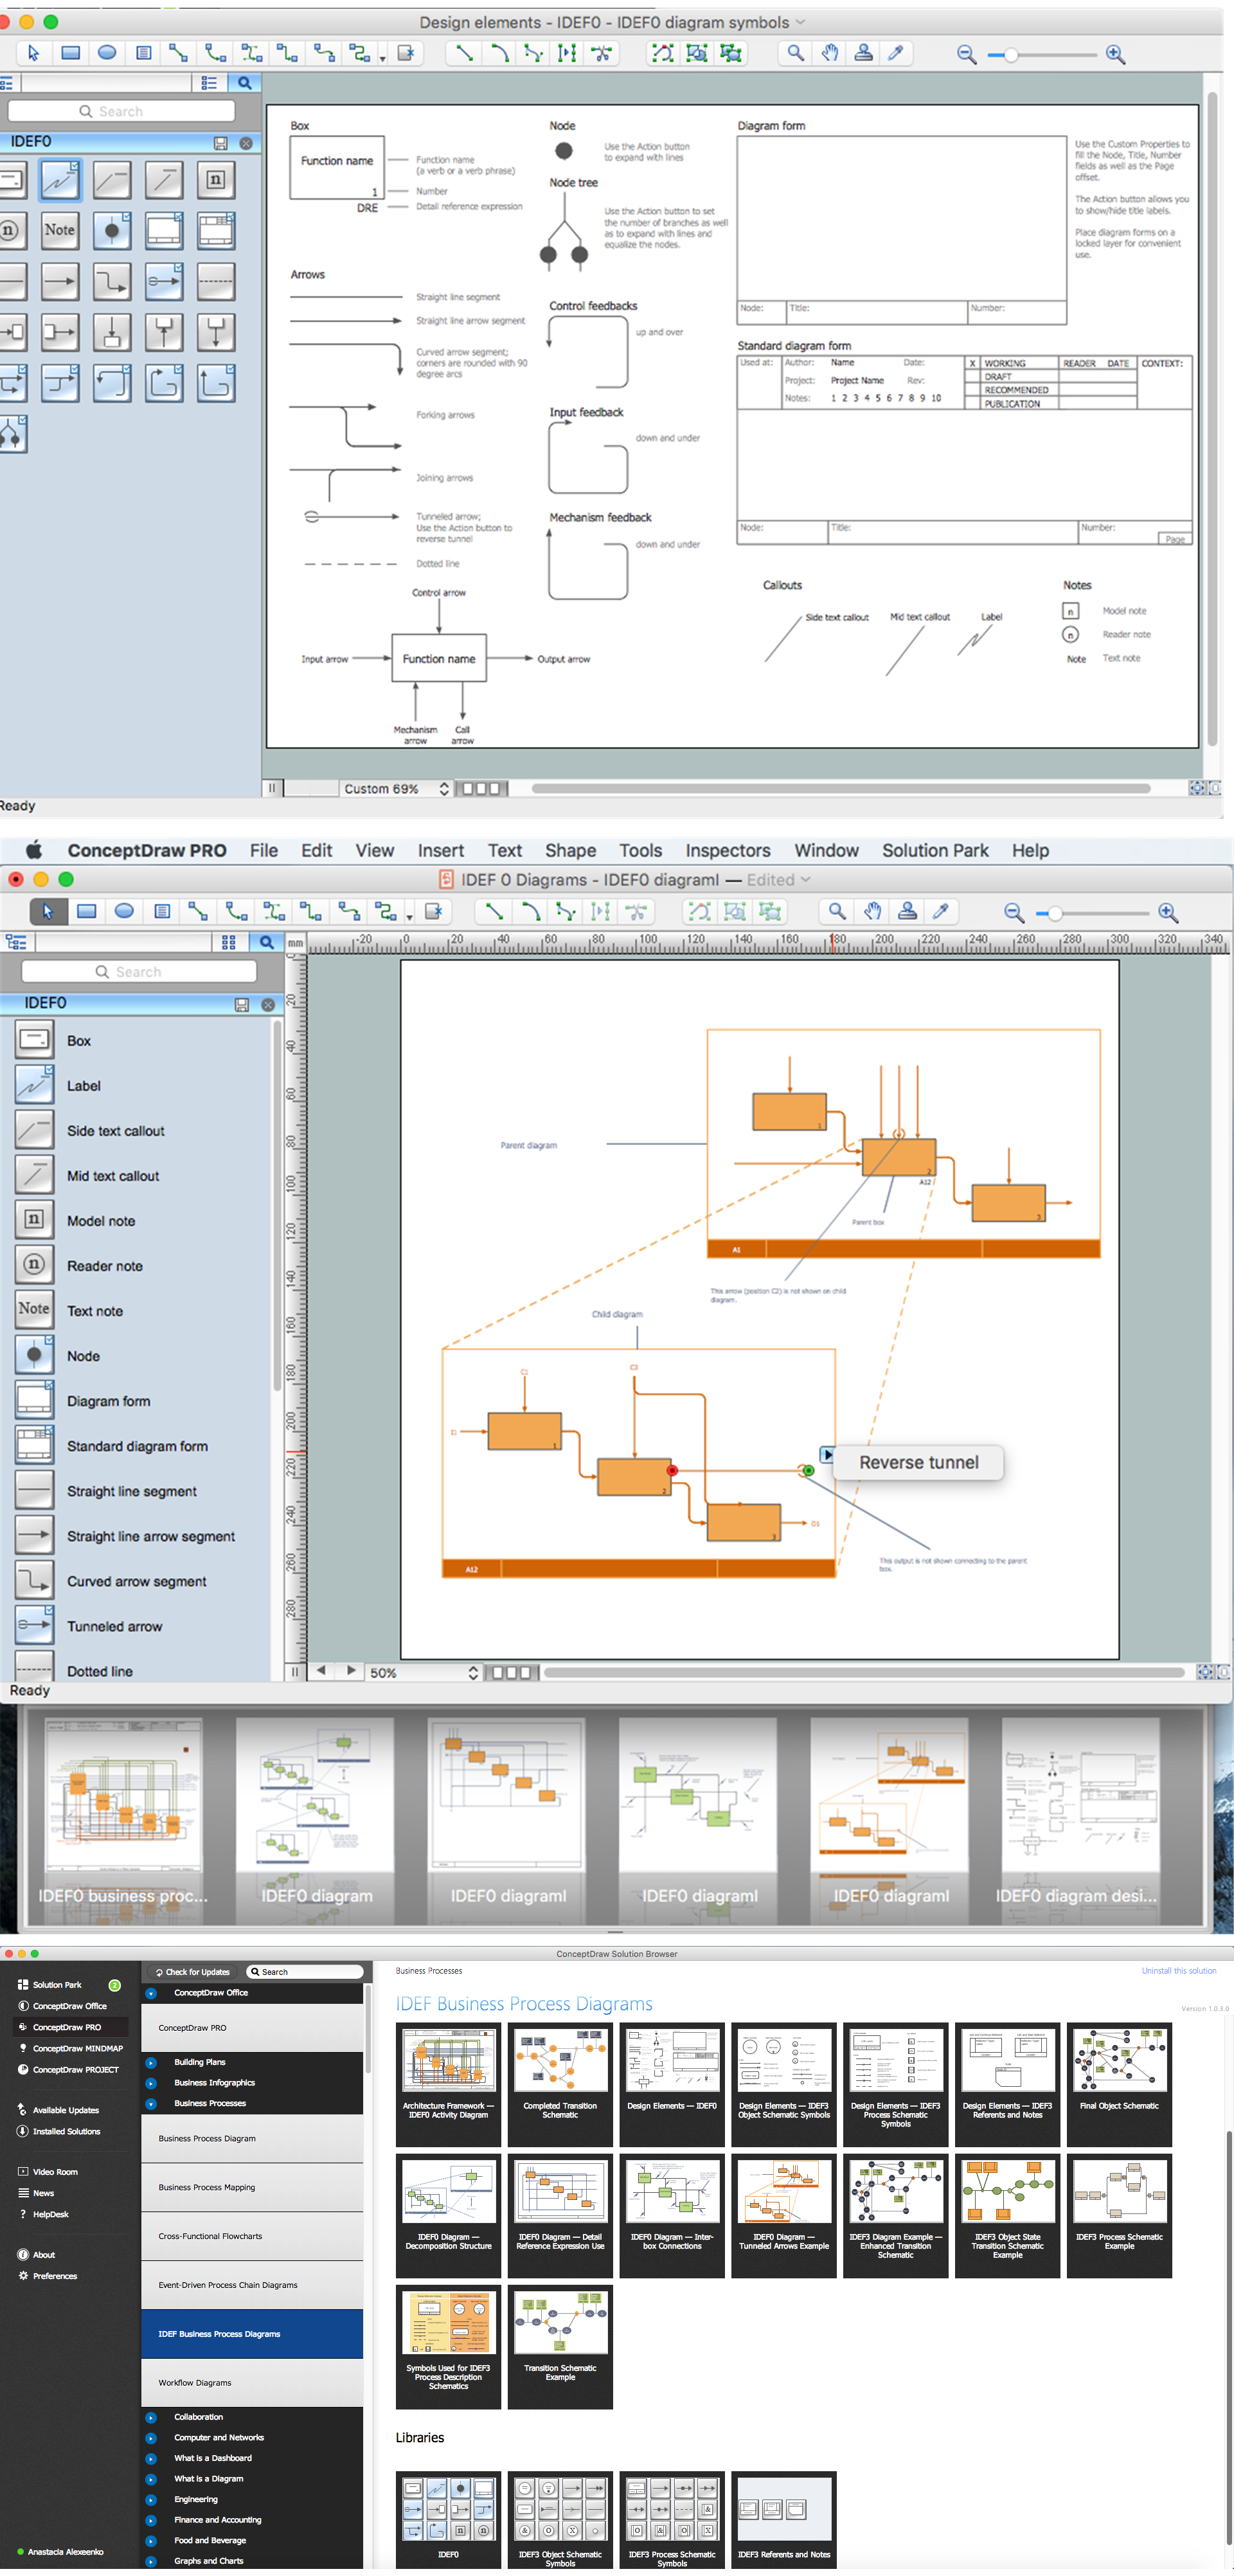Toggle list view in the top window library panel
1234x2576 pixels.
209,83
